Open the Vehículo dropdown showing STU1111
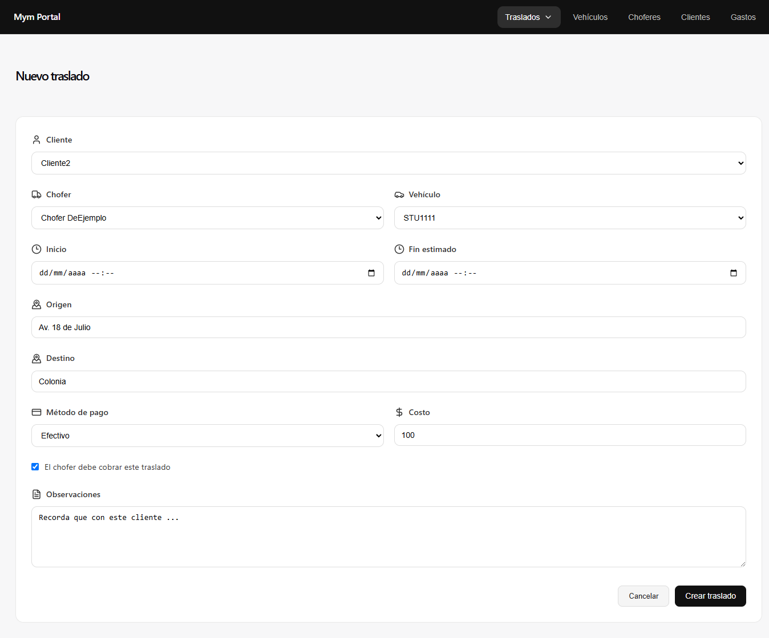Image resolution: width=769 pixels, height=638 pixels. [570, 218]
